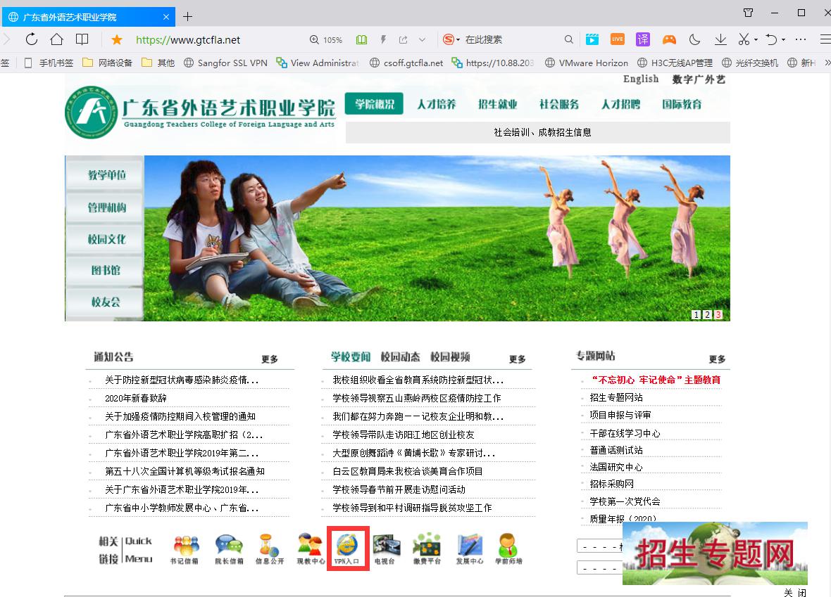Click the browser home icon
831x597 pixels.
[57, 39]
